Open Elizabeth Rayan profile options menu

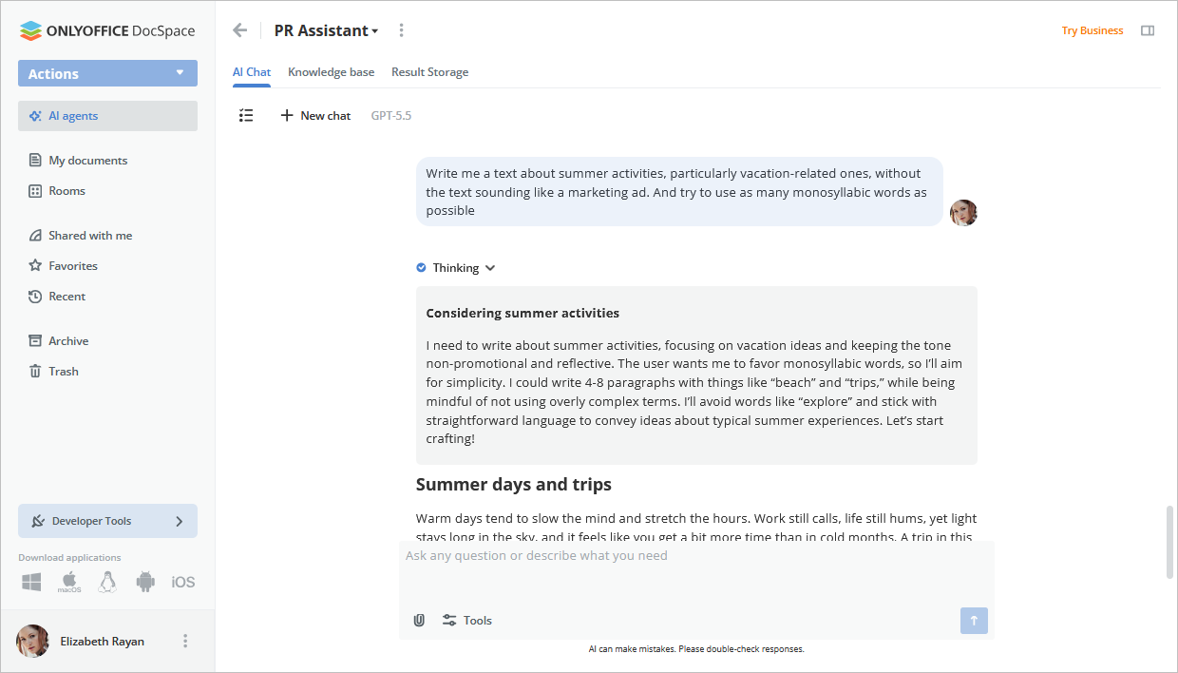[x=185, y=642]
